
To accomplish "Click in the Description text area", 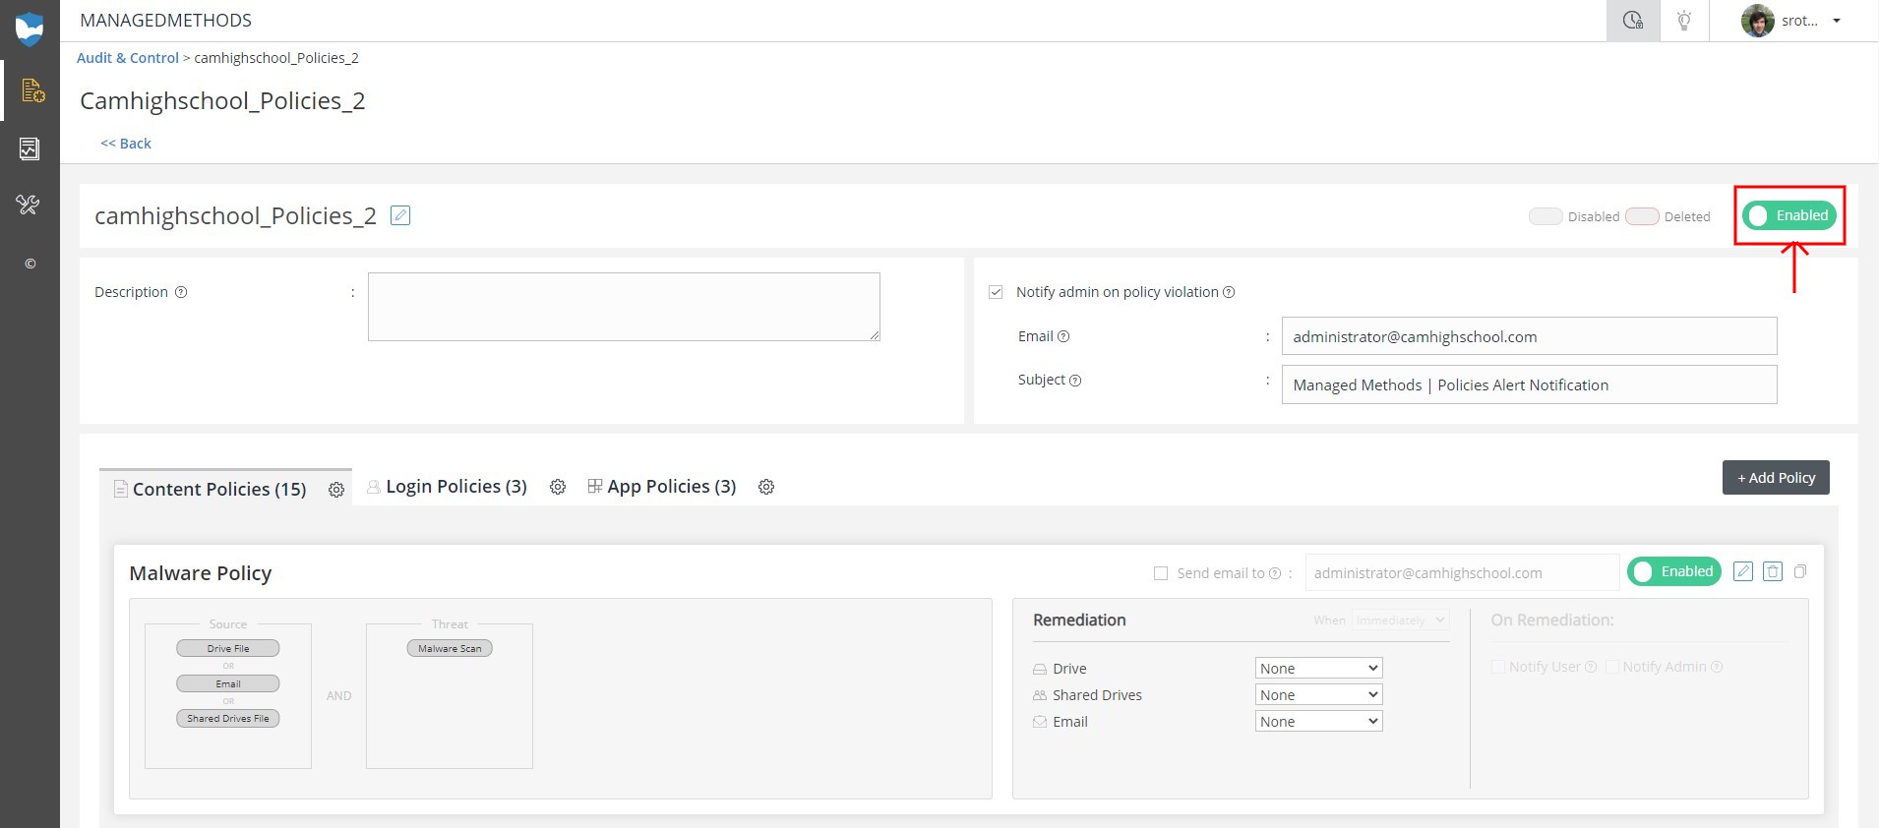I will coord(624,307).
